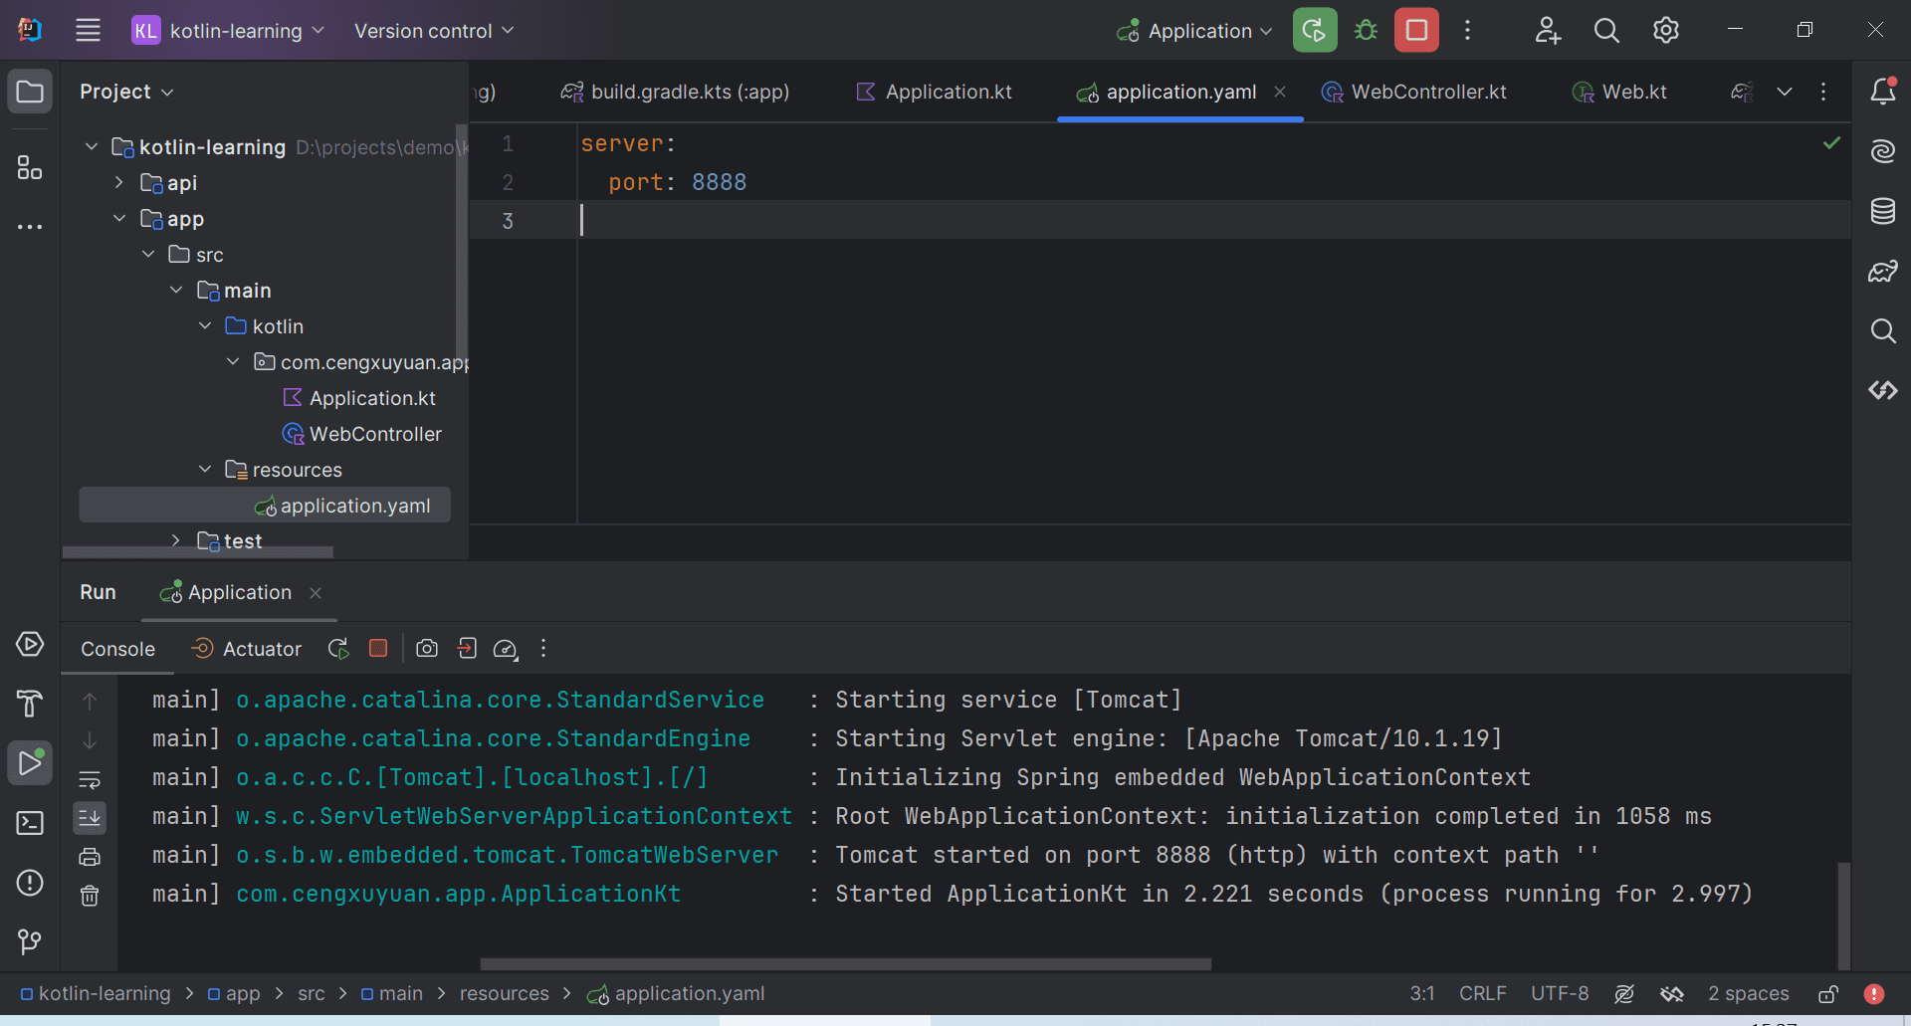The image size is (1911, 1026).
Task: Expand the api module folder
Action: click(119, 183)
